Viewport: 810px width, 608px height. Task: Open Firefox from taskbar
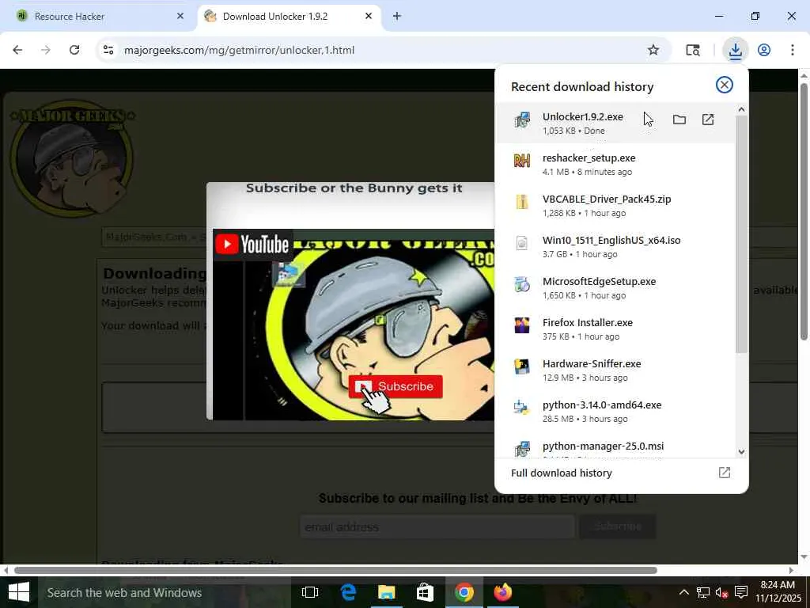(x=502, y=592)
